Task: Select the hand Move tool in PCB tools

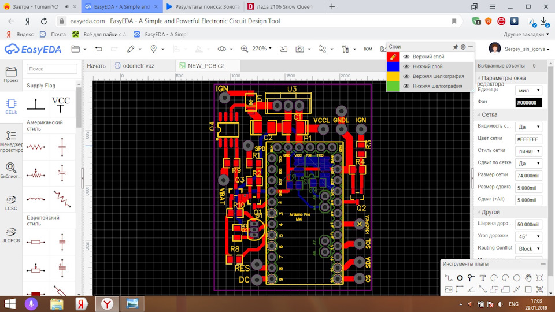Action: (x=528, y=278)
